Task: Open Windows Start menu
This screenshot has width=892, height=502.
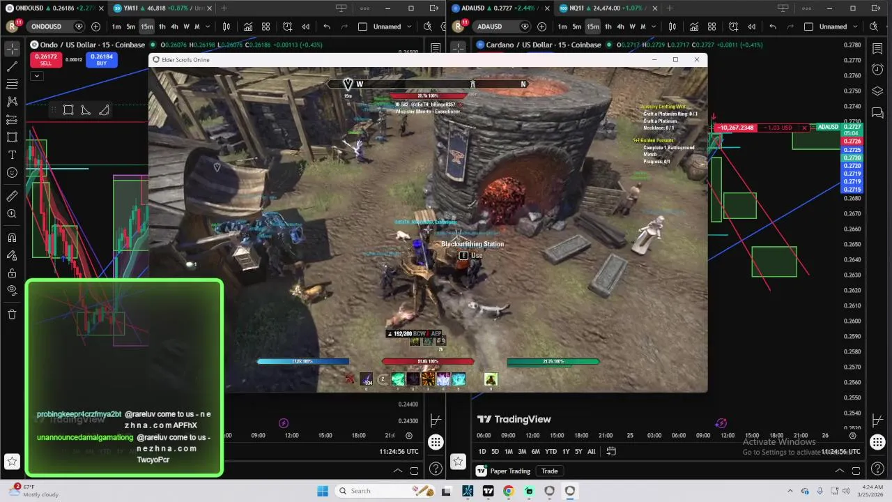Action: pos(322,491)
